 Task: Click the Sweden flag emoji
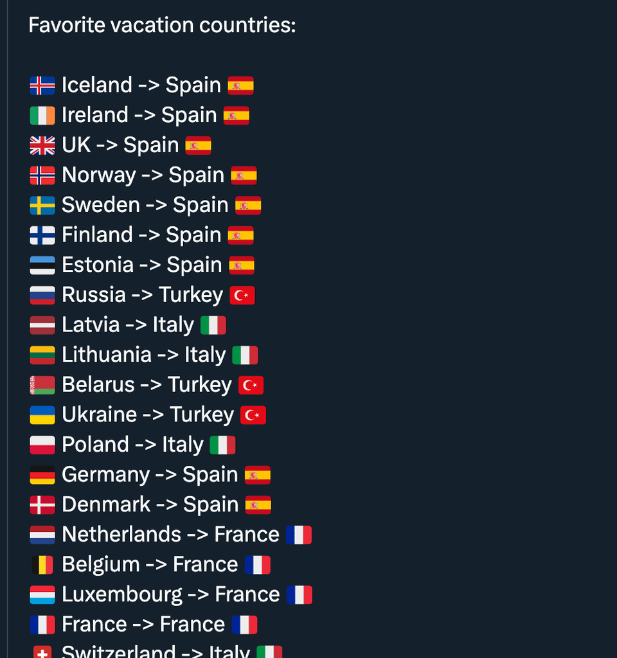42,206
